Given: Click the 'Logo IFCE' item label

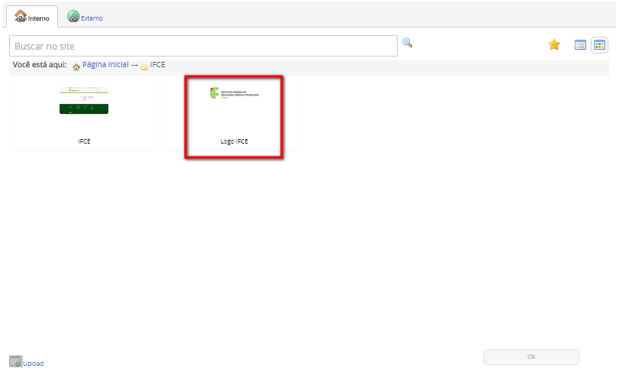Looking at the screenshot, I should tap(234, 141).
